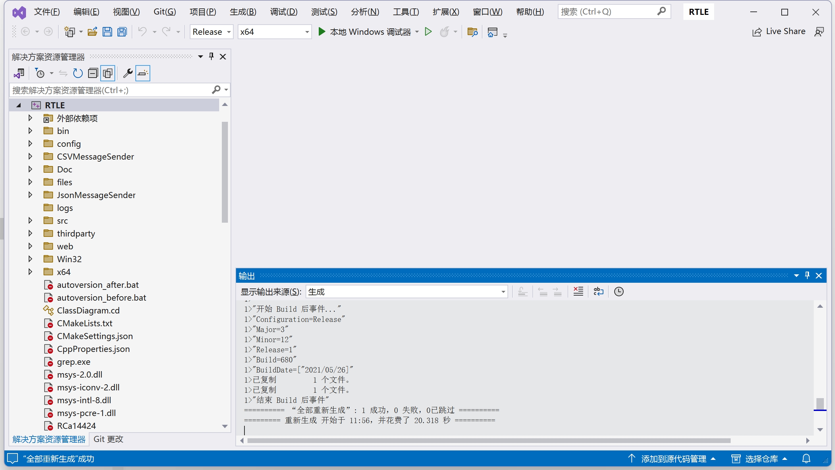The width and height of the screenshot is (835, 470).
Task: Expand the src folder node
Action: pyautogui.click(x=30, y=221)
